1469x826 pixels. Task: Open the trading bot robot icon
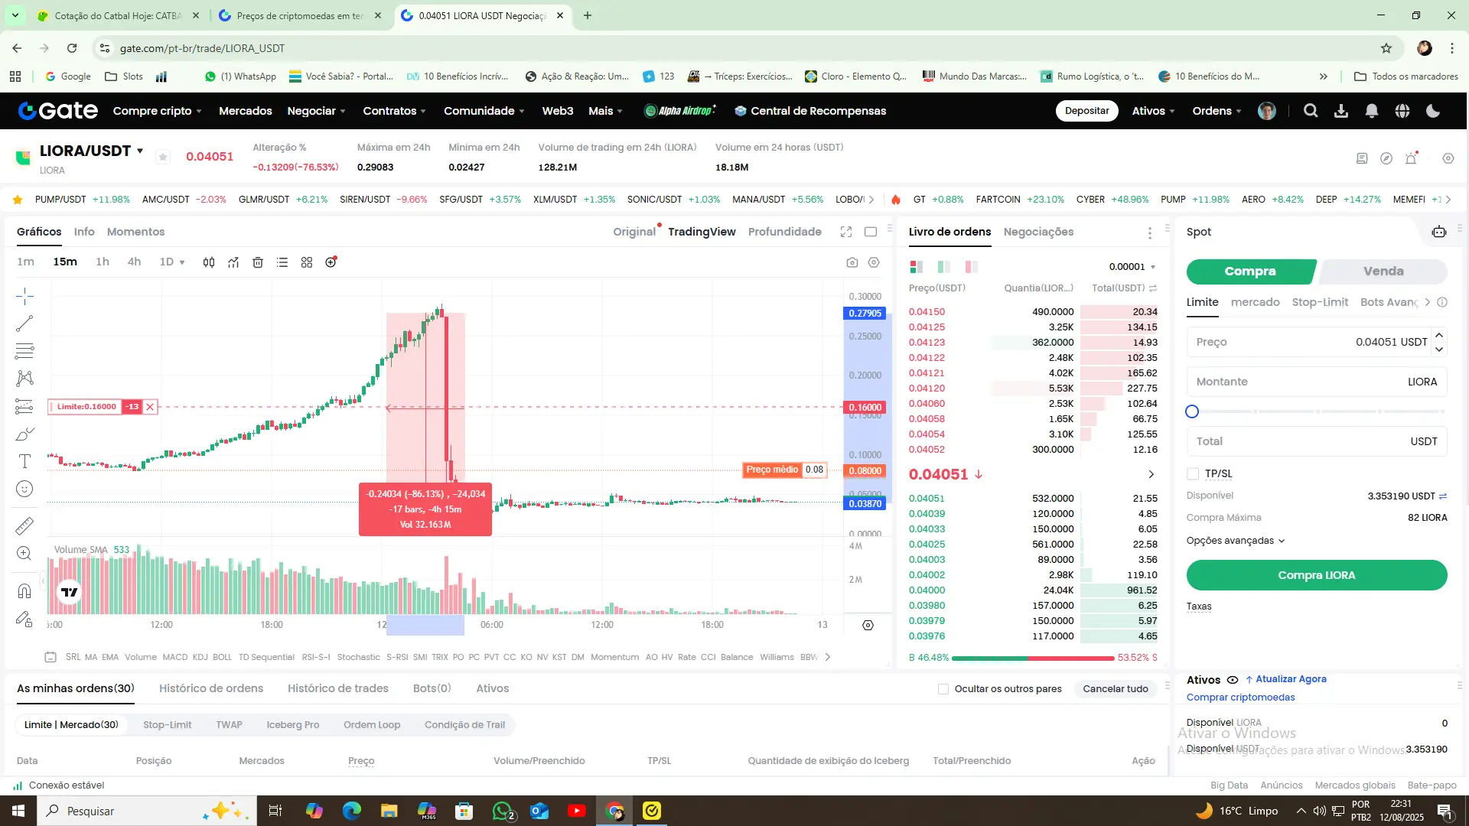[x=1439, y=232]
